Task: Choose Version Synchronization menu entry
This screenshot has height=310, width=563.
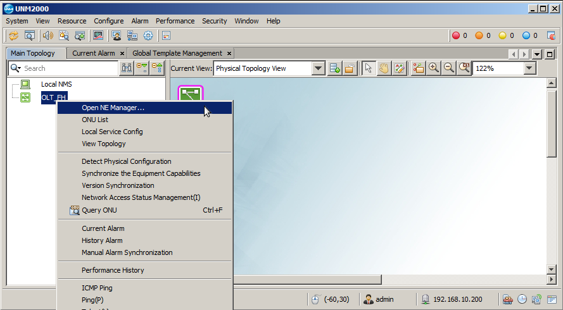Action: click(144, 185)
